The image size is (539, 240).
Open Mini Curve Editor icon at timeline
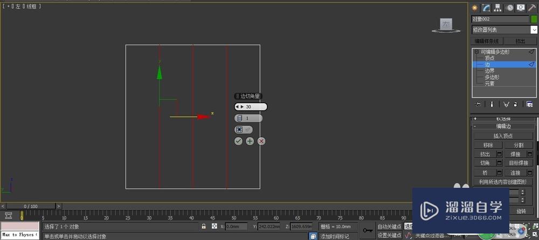point(8,215)
